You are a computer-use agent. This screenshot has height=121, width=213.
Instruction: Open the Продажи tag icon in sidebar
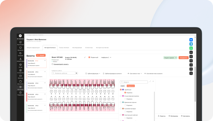[x=20, y=53]
